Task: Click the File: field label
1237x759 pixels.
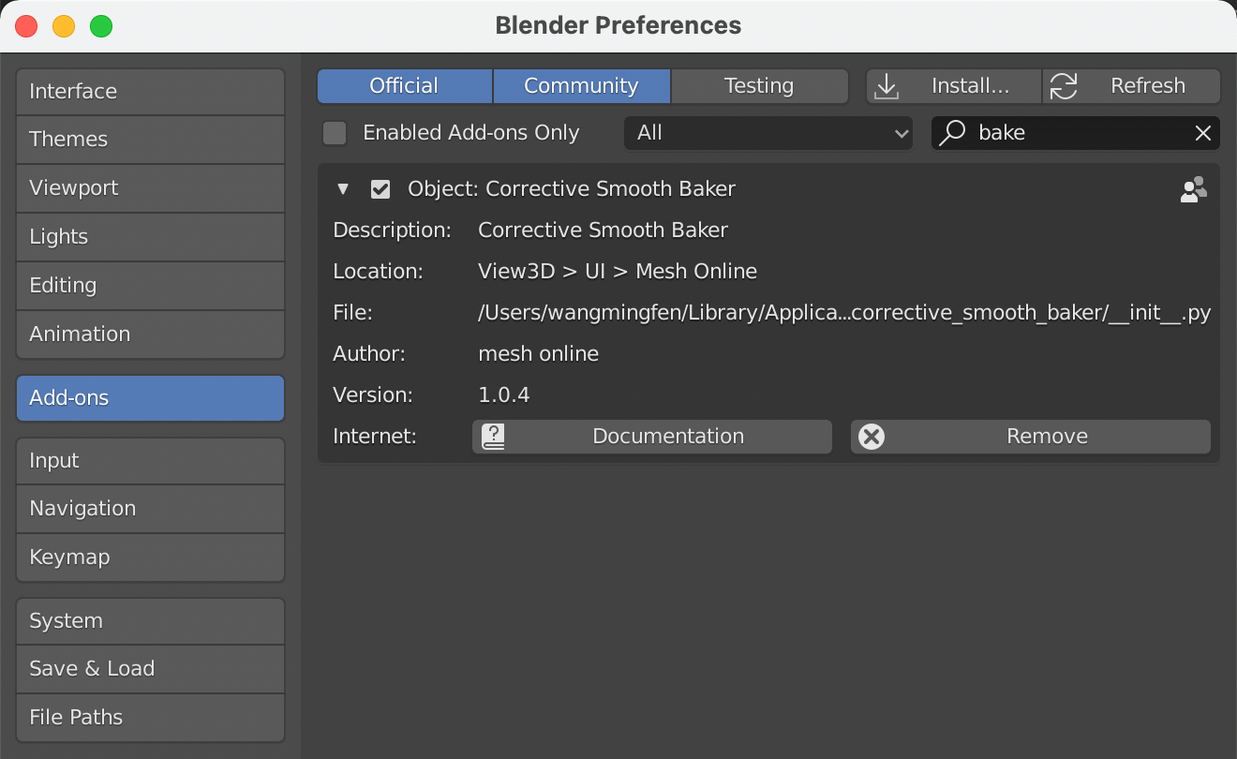Action: point(352,313)
